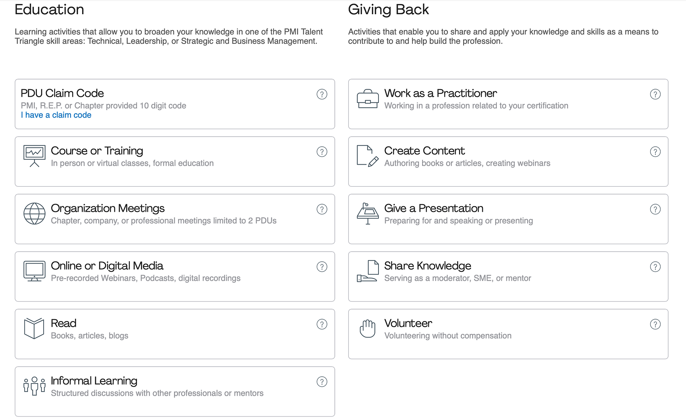Click the hand and document icon for Share Knowledge
Image resolution: width=686 pixels, height=420 pixels.
click(x=368, y=271)
